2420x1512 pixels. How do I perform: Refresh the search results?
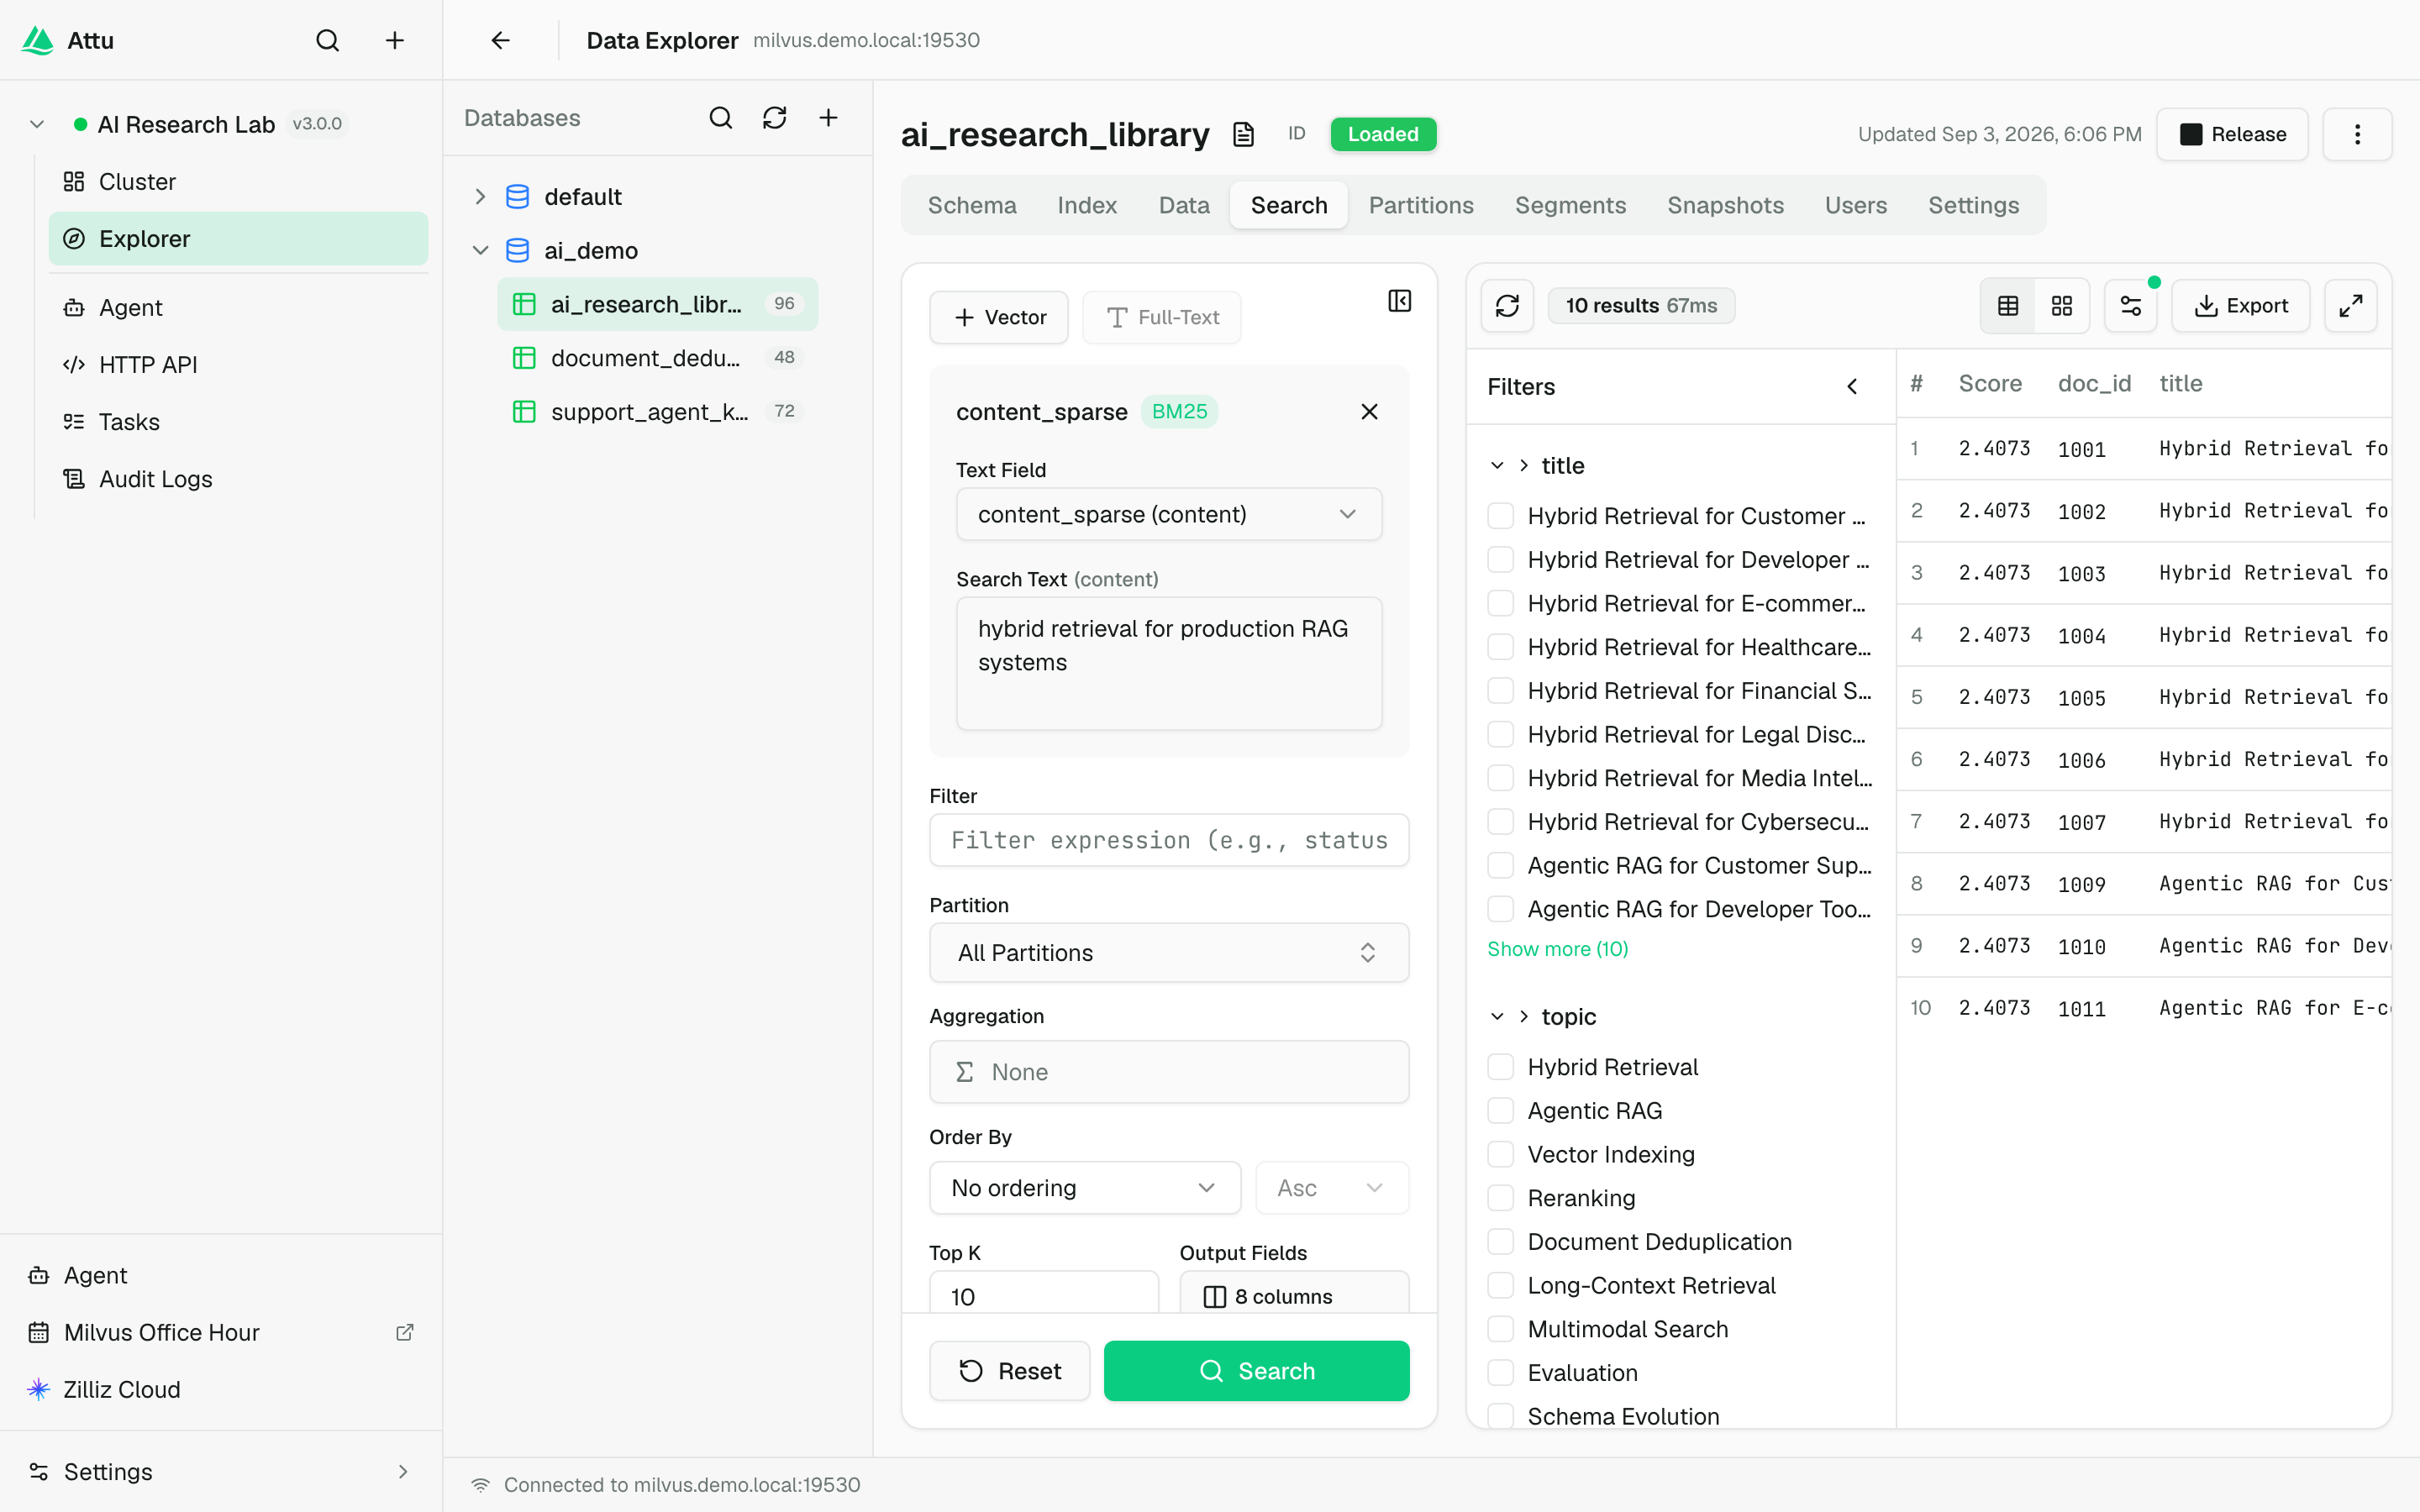coord(1507,306)
